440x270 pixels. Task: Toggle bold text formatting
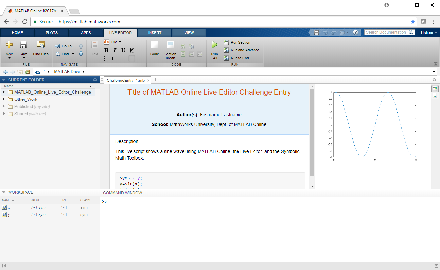(106, 50)
